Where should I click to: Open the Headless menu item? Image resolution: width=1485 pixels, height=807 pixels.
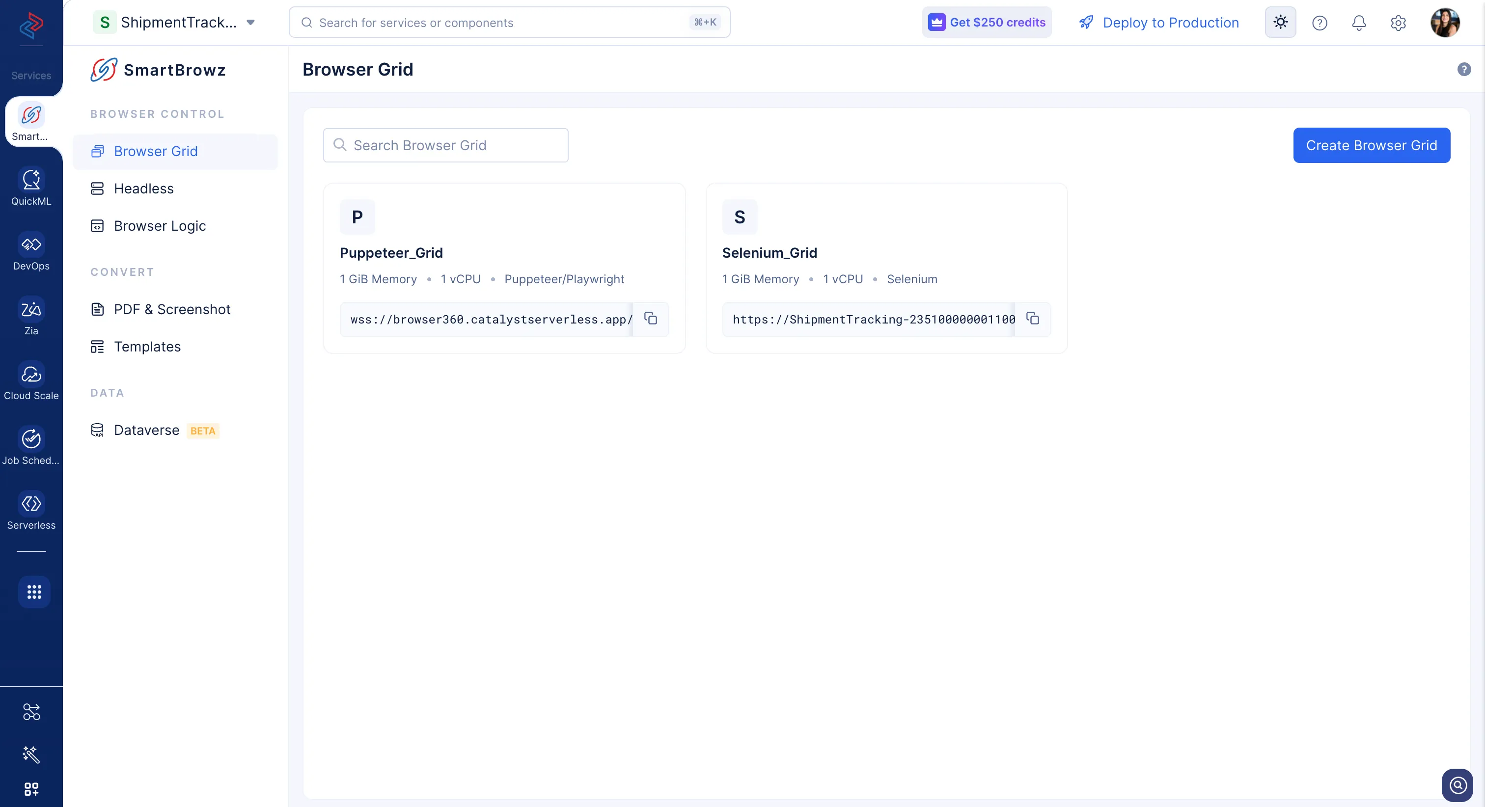(143, 188)
